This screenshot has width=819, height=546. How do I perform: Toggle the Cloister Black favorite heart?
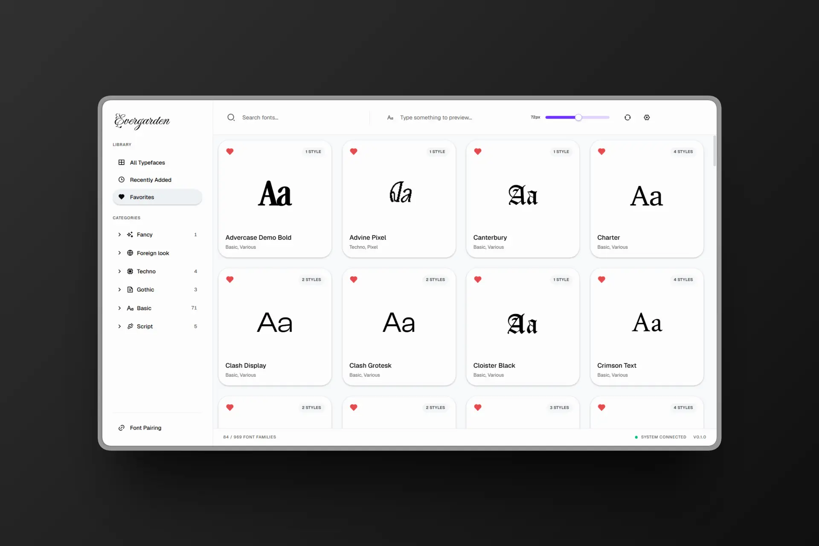click(478, 279)
